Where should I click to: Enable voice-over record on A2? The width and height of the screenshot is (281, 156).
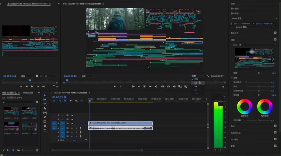coord(81,132)
